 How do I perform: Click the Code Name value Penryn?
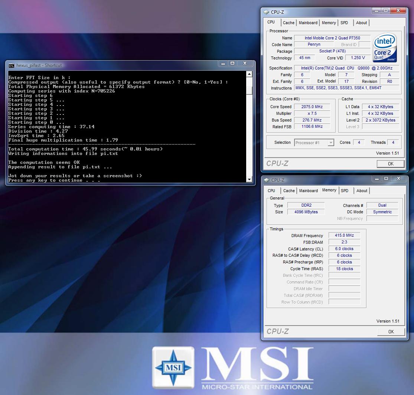click(x=314, y=45)
